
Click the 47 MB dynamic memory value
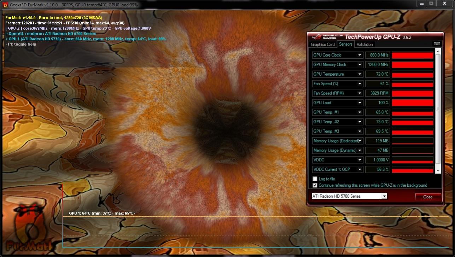click(x=378, y=151)
